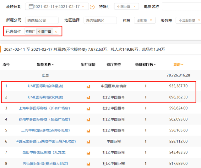Click box office value 558,112.00

178,141
